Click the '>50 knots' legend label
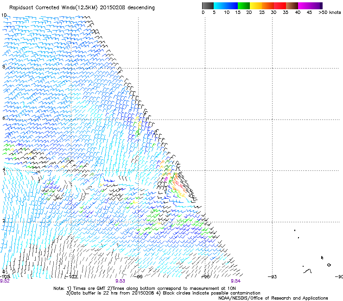The height and width of the screenshot is (301, 343). [x=330, y=13]
